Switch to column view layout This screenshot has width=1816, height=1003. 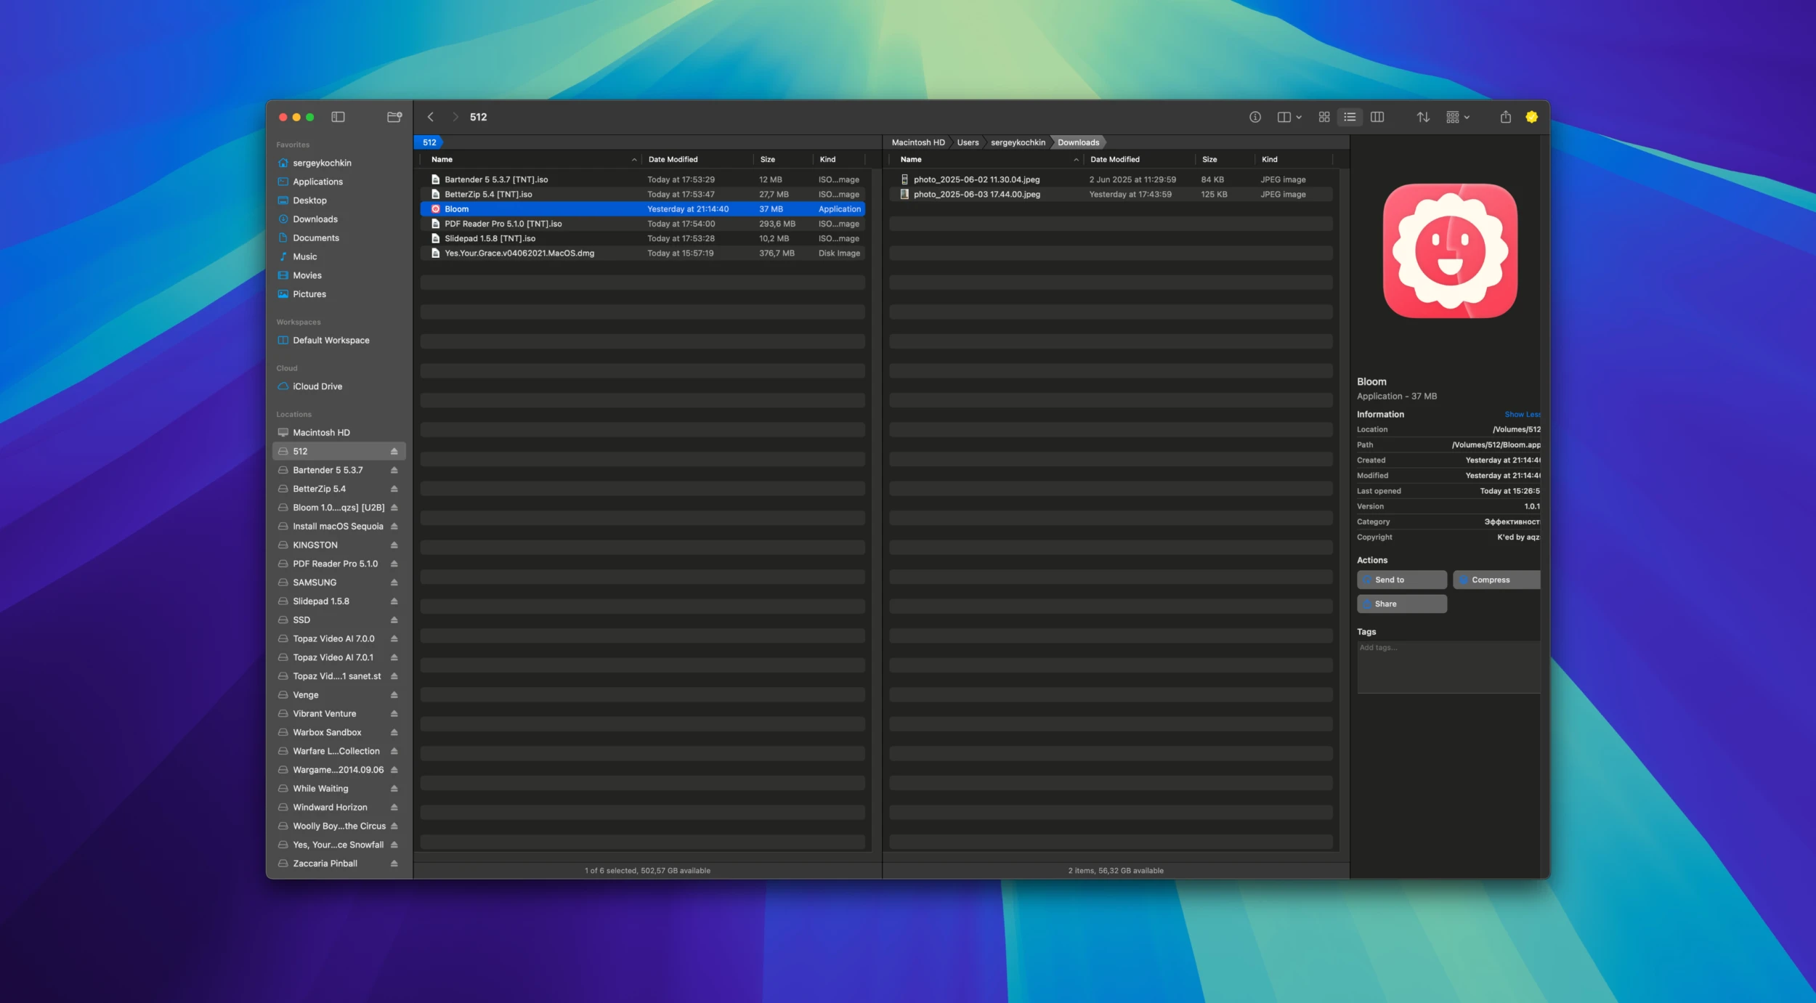1377,116
